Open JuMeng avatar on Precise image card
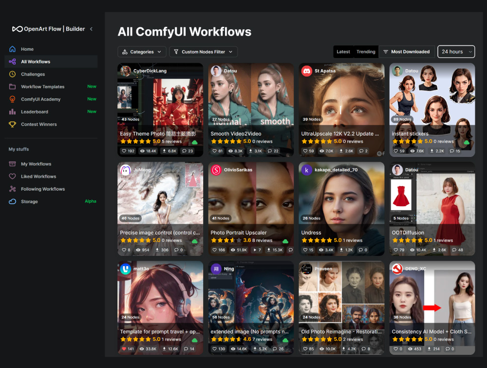487x368 pixels. click(x=126, y=170)
